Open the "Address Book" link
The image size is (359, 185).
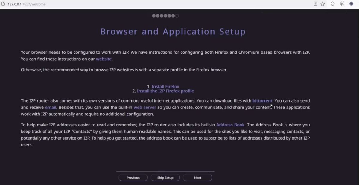point(230,125)
